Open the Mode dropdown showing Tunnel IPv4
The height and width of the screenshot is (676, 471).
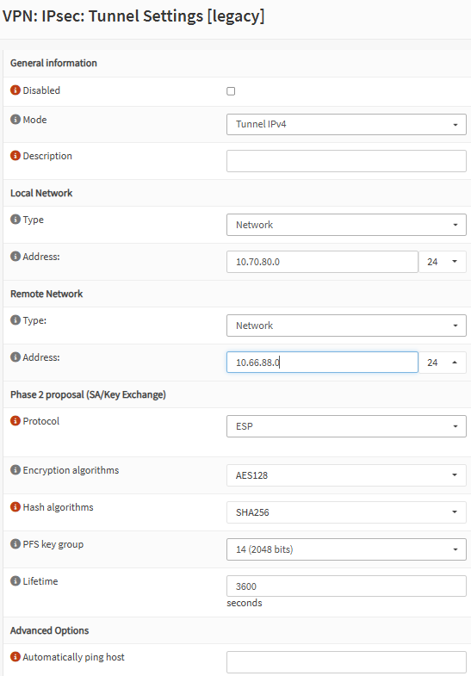pos(346,124)
